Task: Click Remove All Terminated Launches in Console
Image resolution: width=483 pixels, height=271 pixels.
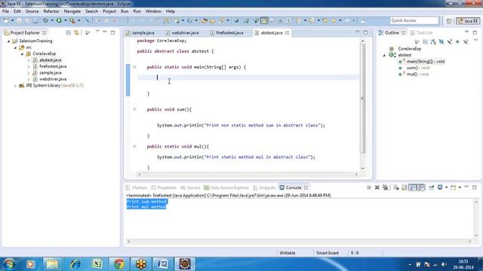Action: (385, 187)
